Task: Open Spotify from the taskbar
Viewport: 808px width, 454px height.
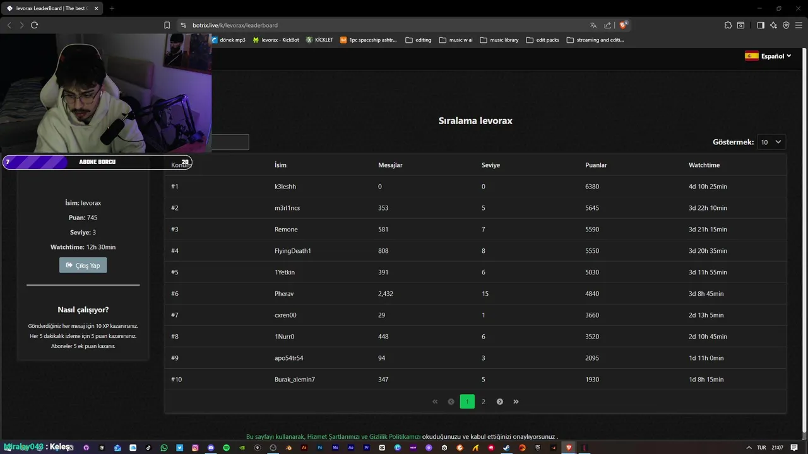Action: tap(227, 448)
